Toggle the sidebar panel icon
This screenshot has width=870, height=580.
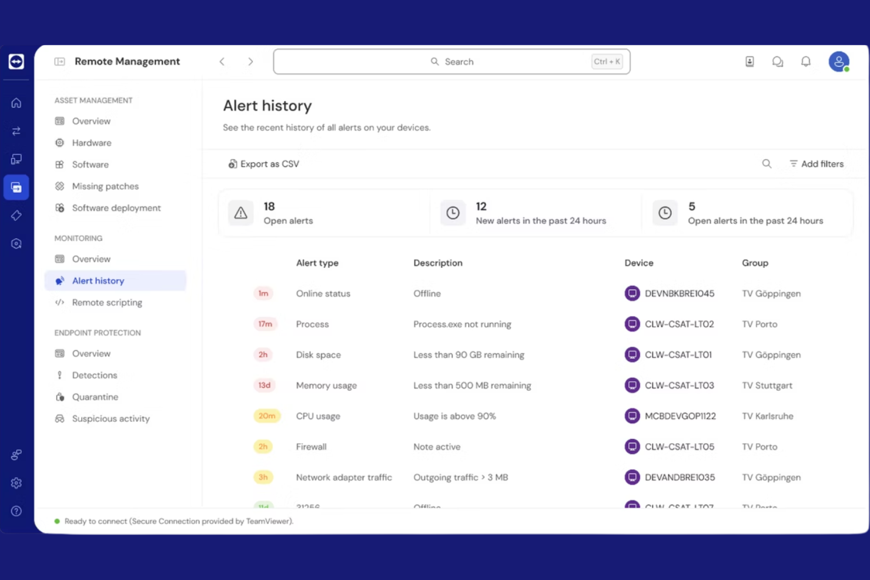[59, 62]
